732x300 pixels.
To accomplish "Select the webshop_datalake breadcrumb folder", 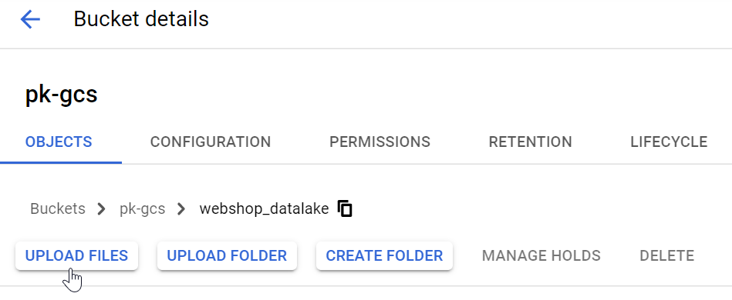I will click(265, 208).
